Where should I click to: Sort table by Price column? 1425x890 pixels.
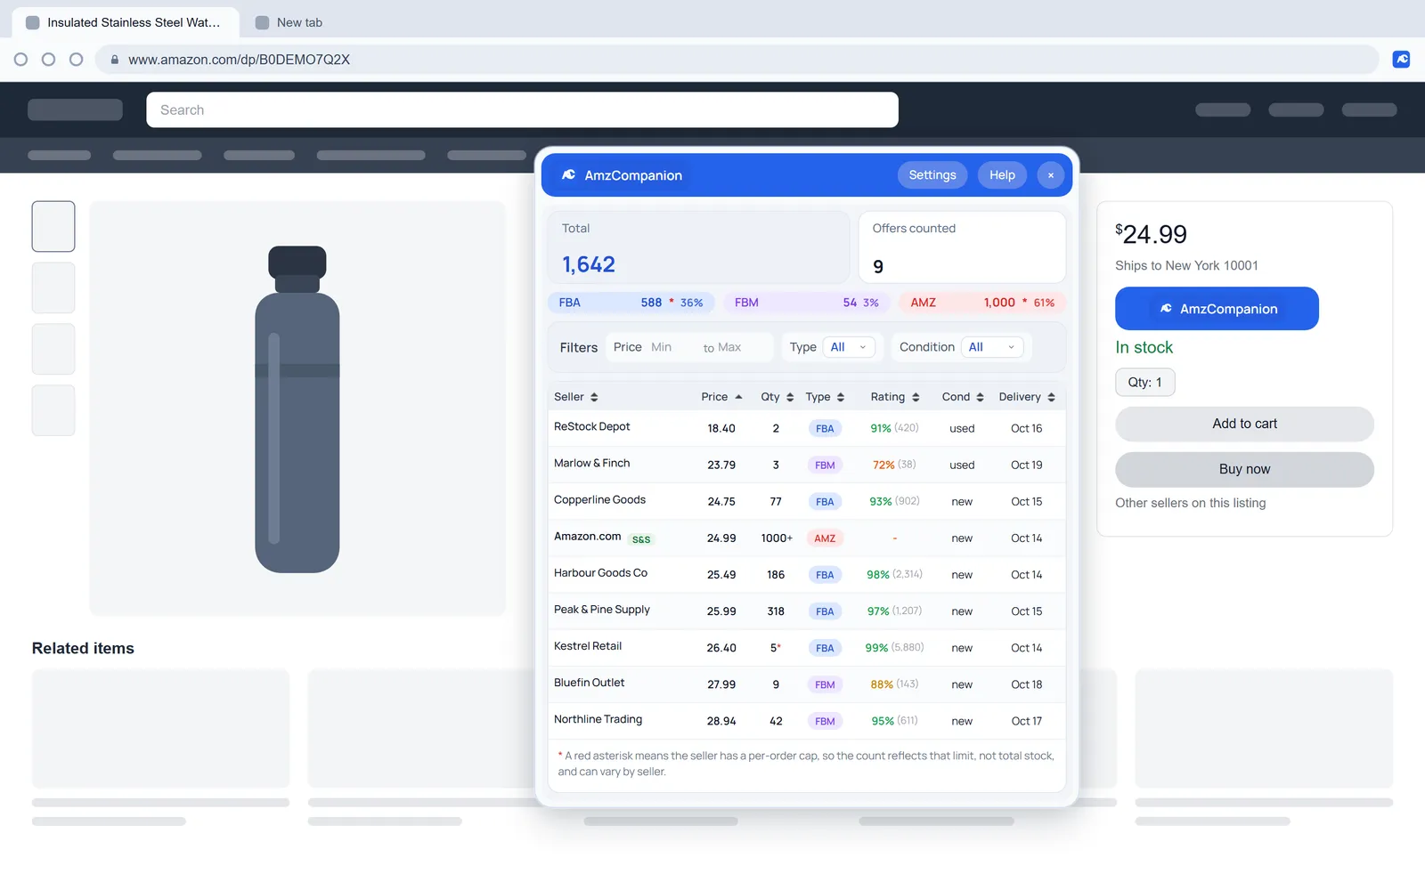click(721, 397)
